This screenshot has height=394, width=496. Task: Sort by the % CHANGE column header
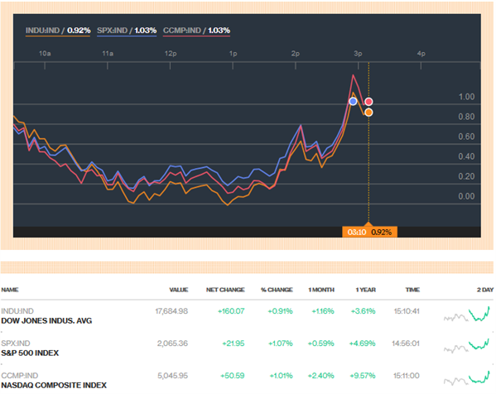[x=277, y=290]
